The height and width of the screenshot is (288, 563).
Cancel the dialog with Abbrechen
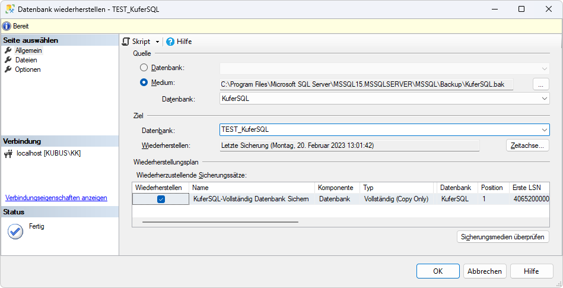pyautogui.click(x=485, y=271)
